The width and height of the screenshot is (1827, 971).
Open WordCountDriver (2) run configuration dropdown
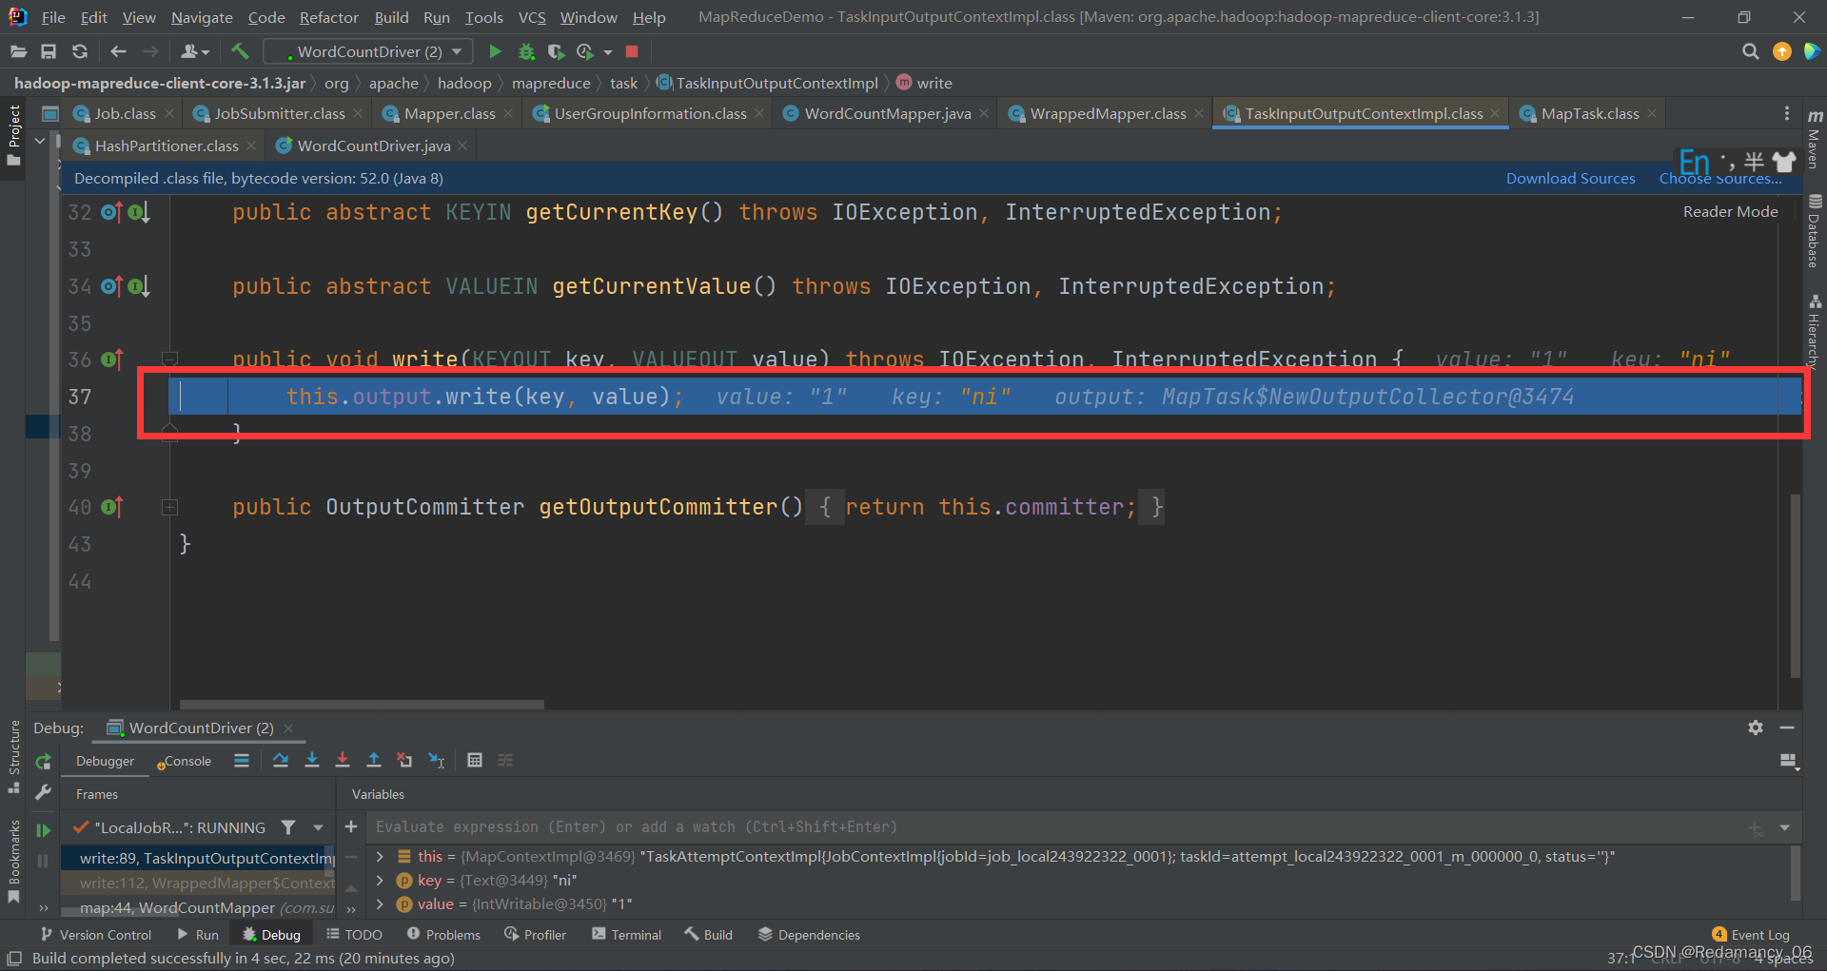click(368, 51)
